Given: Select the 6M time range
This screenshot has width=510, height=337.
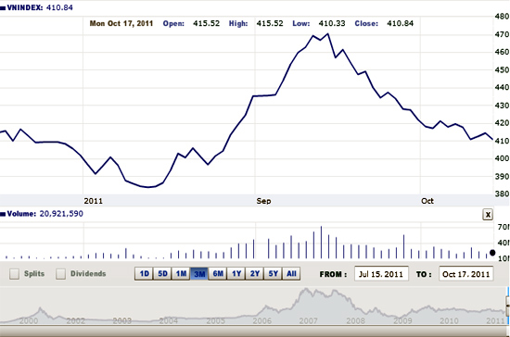Looking at the screenshot, I should tap(218, 274).
